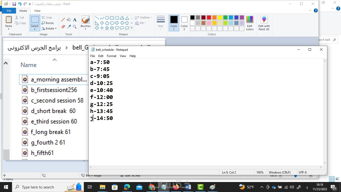This screenshot has width=341, height=192.
Task: Switch to the Paint View tab
Action: tap(37, 11)
